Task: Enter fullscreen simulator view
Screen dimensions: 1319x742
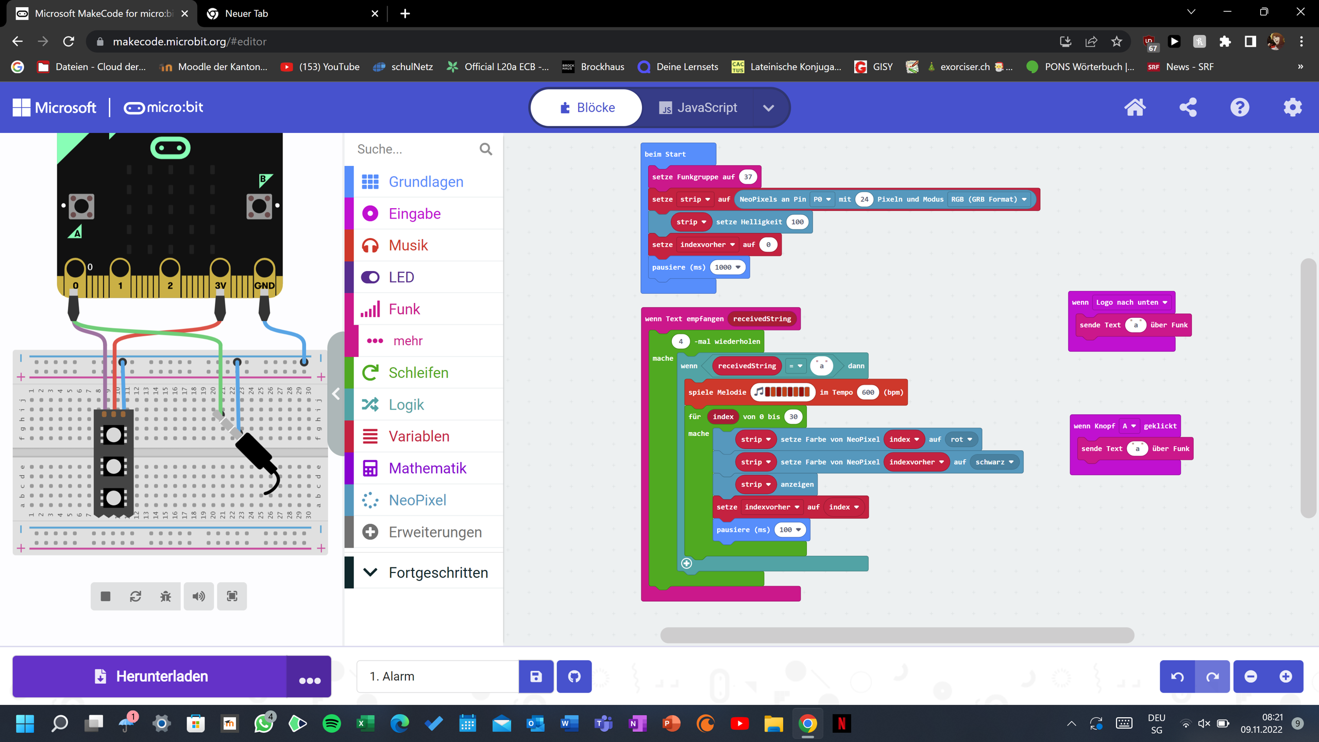Action: coord(232,596)
